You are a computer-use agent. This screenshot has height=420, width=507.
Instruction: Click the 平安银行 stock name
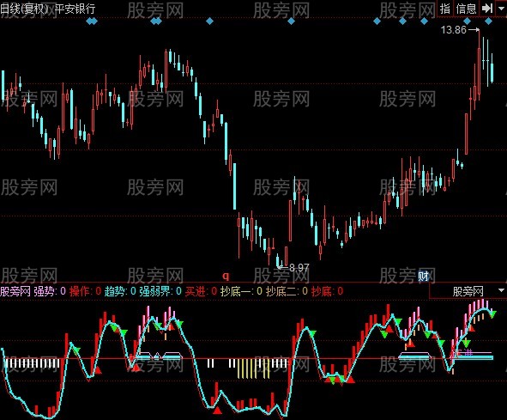[x=75, y=9]
